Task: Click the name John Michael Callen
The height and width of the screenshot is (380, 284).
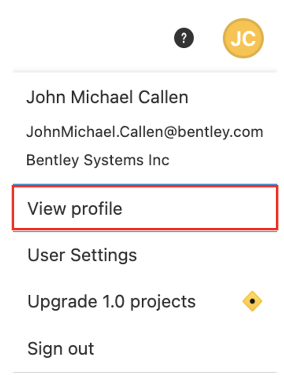Action: (x=107, y=97)
